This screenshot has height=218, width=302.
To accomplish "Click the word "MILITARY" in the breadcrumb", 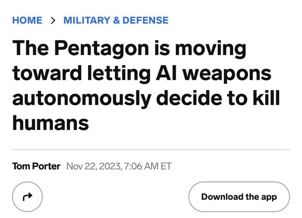I will (x=87, y=20).
